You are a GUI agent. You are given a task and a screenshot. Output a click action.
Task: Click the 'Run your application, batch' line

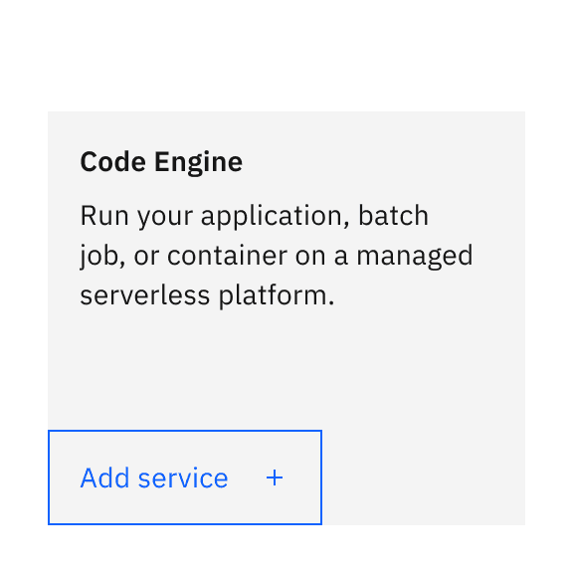click(255, 216)
